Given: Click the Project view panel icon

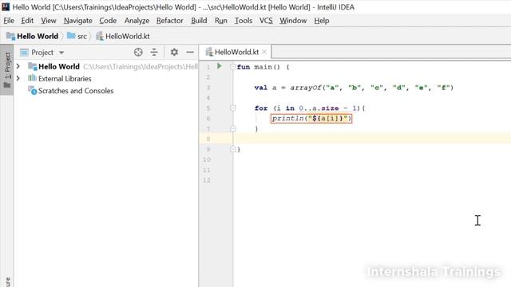Looking at the screenshot, I should [25, 53].
